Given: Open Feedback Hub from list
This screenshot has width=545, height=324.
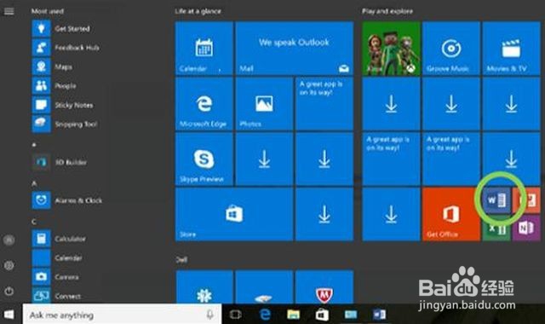Looking at the screenshot, I should (66, 48).
